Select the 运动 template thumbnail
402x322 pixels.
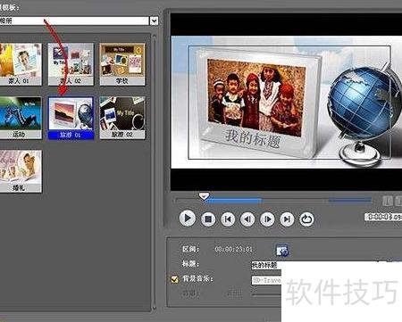21,118
